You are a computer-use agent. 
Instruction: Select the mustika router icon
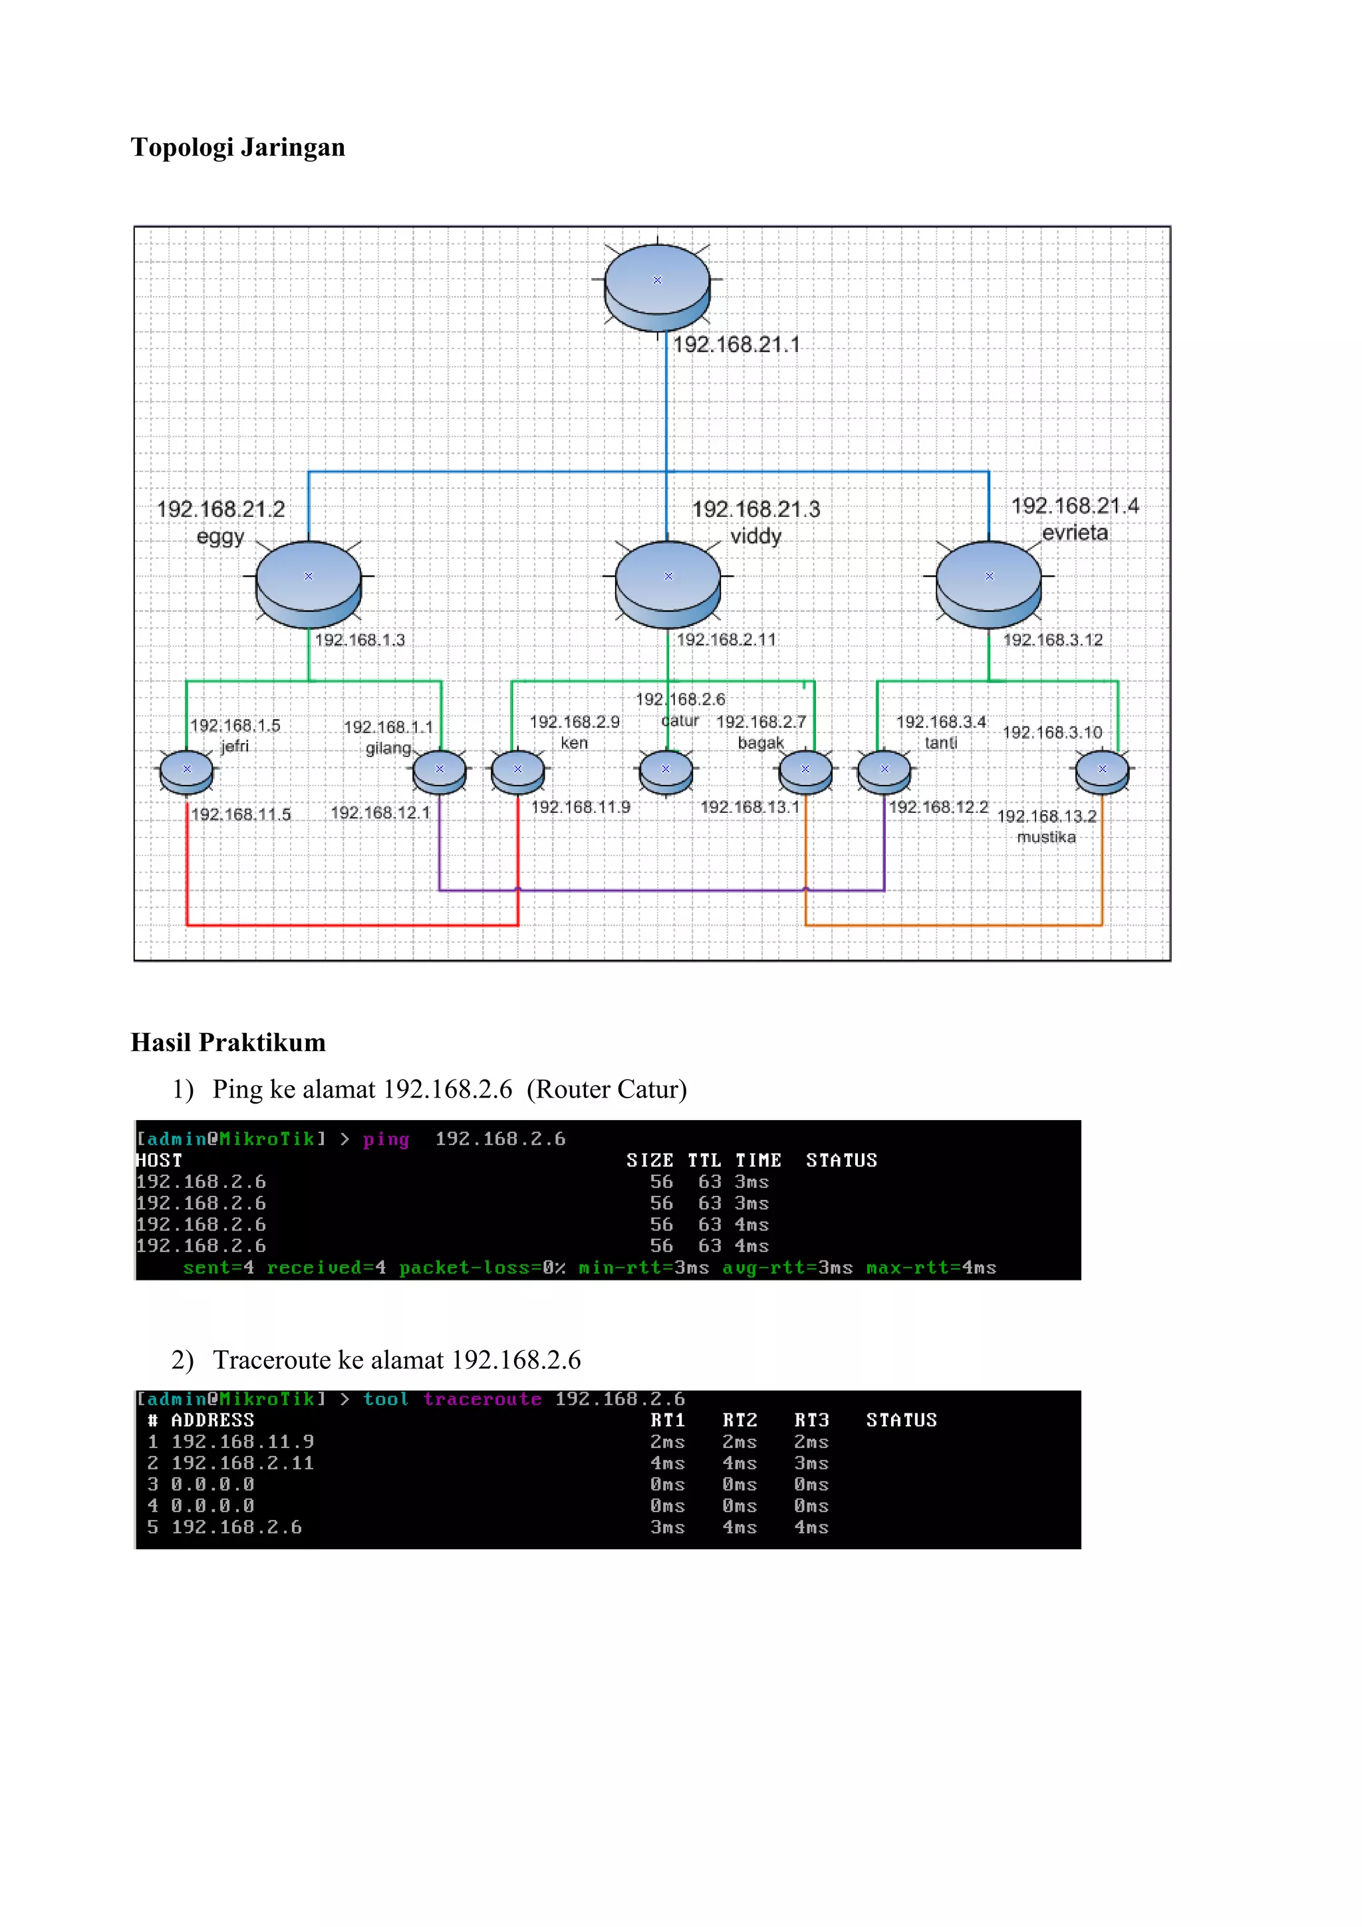(x=1102, y=772)
